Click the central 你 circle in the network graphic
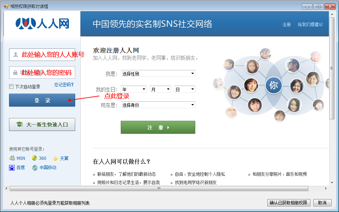The height and width of the screenshot is (212, 339). (274, 85)
